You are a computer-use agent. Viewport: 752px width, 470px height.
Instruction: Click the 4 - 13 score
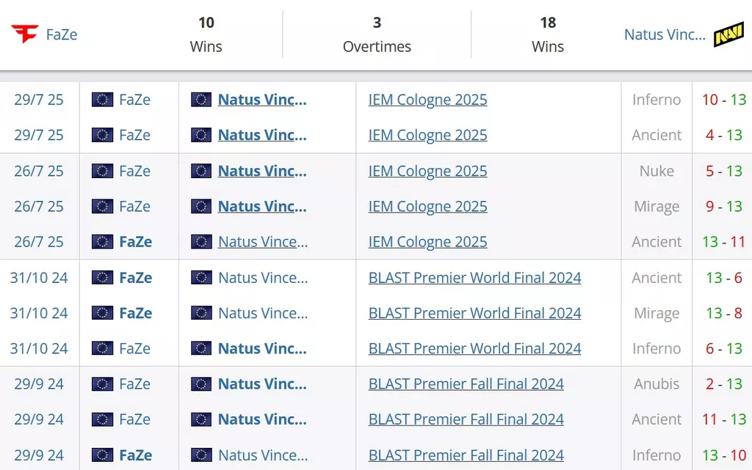(724, 135)
